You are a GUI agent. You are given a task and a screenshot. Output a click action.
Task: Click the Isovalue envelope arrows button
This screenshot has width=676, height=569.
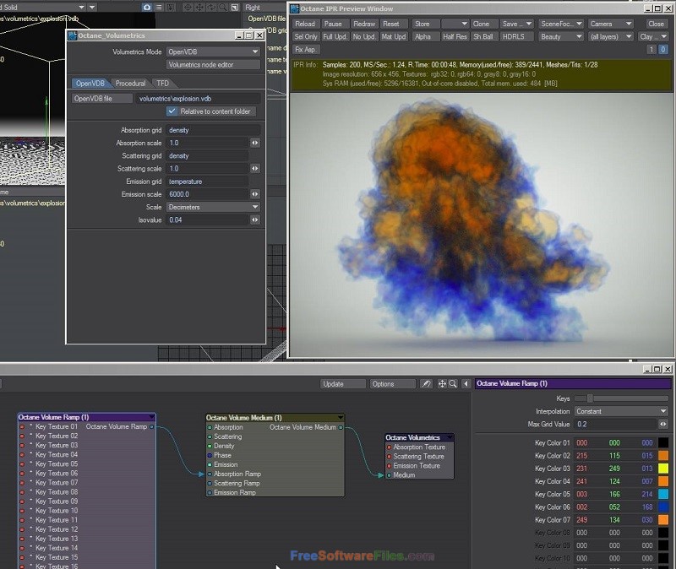pos(255,219)
